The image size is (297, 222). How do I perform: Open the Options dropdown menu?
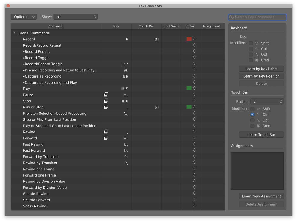(23, 17)
